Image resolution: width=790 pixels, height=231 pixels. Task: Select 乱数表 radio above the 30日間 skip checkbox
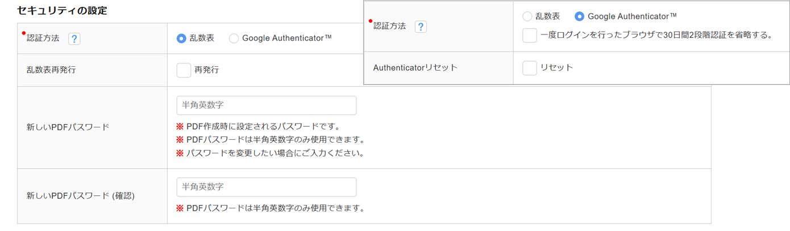pyautogui.click(x=527, y=16)
